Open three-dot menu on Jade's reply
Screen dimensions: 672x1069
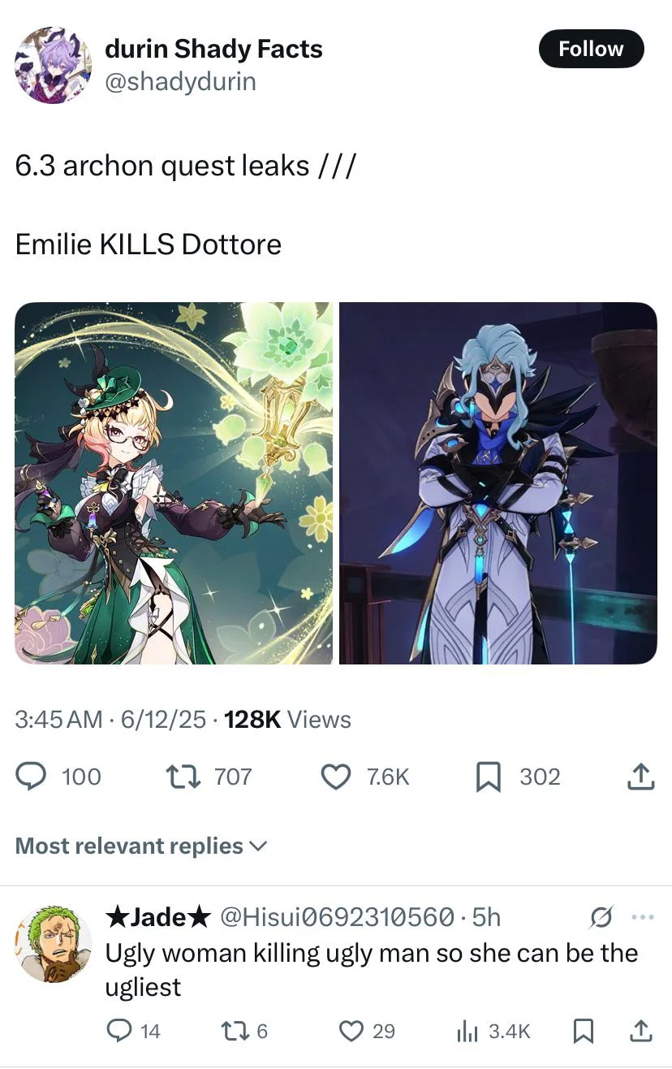pyautogui.click(x=642, y=917)
